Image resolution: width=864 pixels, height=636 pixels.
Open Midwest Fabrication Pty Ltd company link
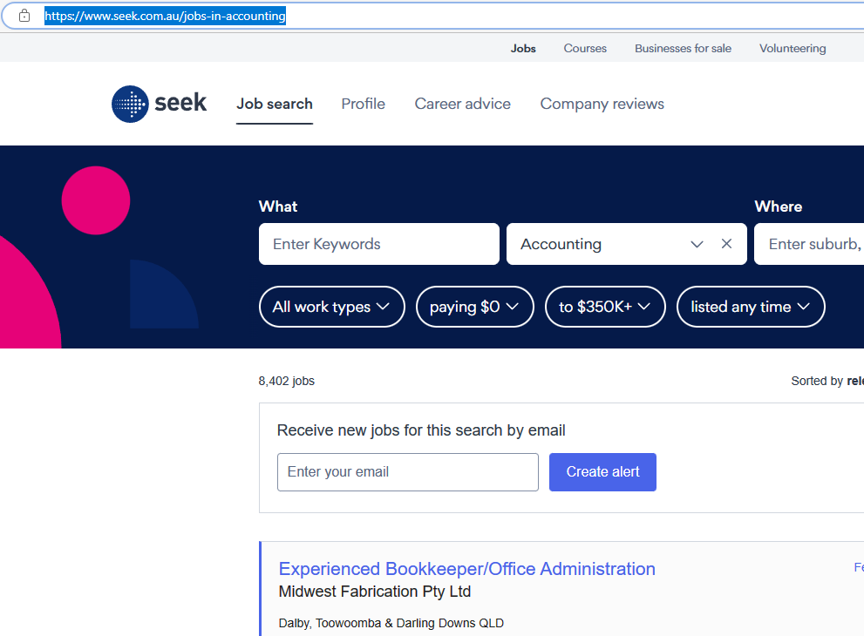[375, 592]
